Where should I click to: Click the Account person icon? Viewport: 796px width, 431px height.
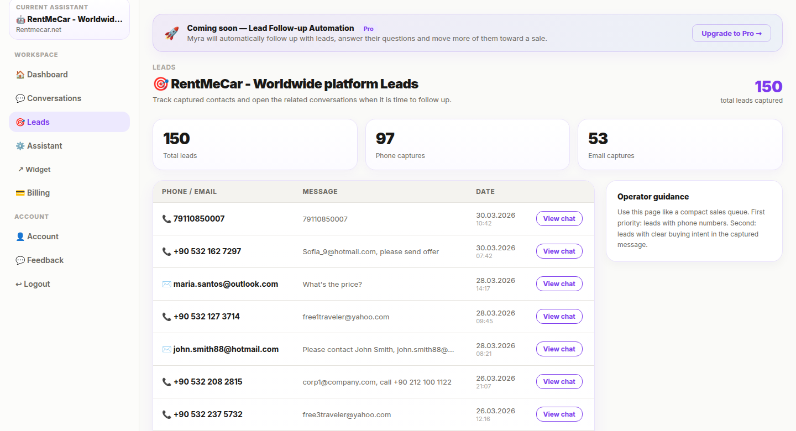click(20, 236)
